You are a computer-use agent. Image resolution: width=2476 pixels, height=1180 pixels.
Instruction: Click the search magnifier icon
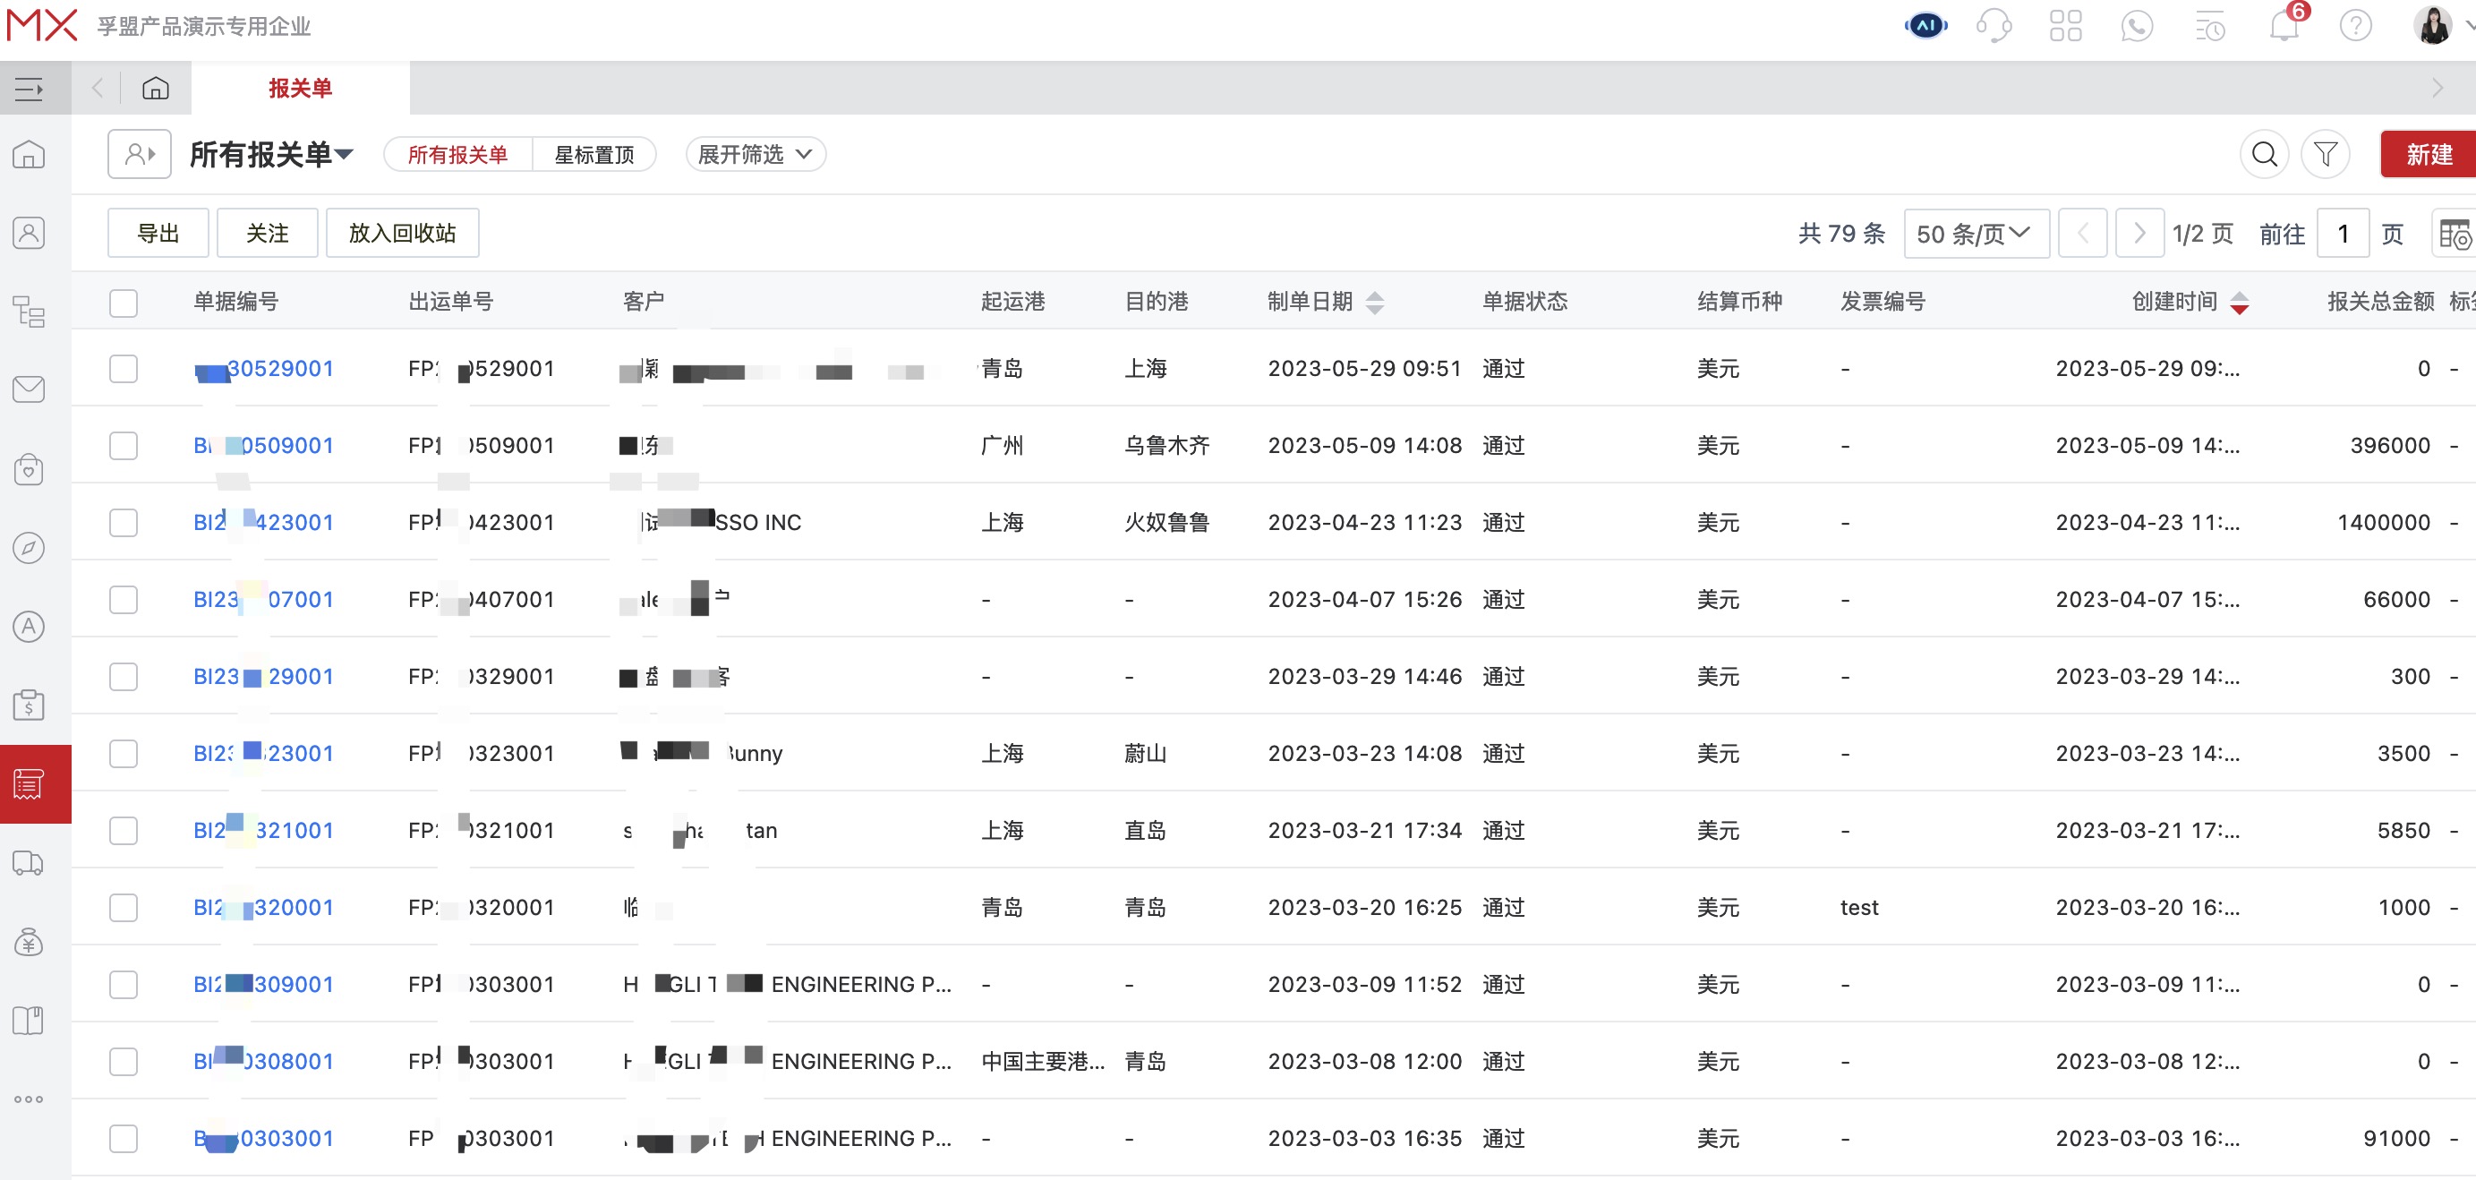point(2265,154)
